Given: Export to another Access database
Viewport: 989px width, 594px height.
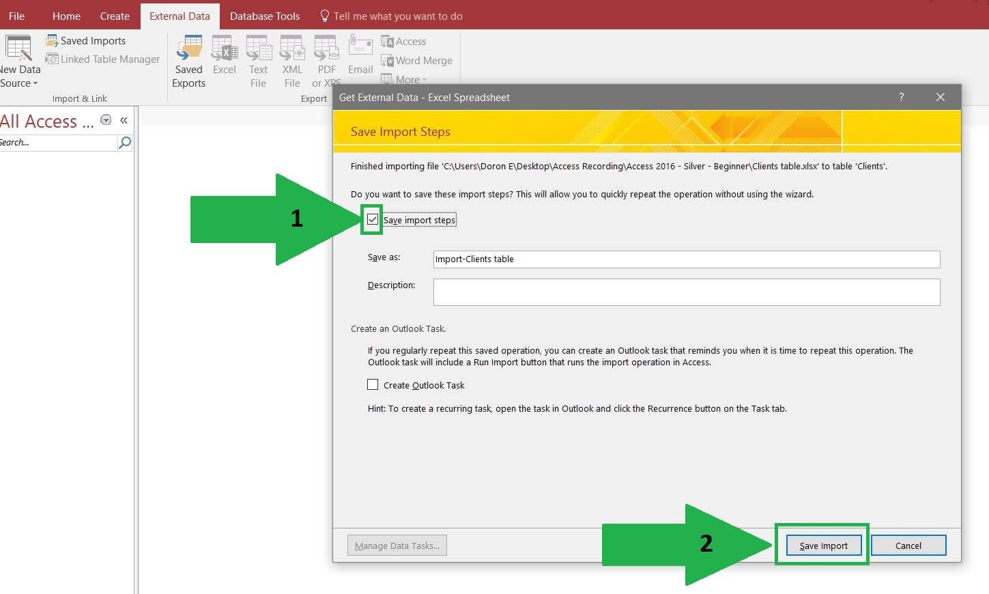Looking at the screenshot, I should (x=409, y=41).
